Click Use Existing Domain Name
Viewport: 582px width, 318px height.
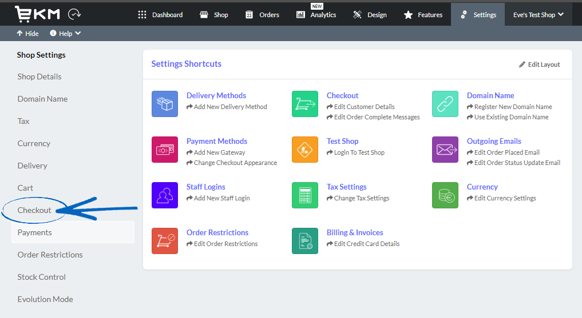[x=508, y=117]
